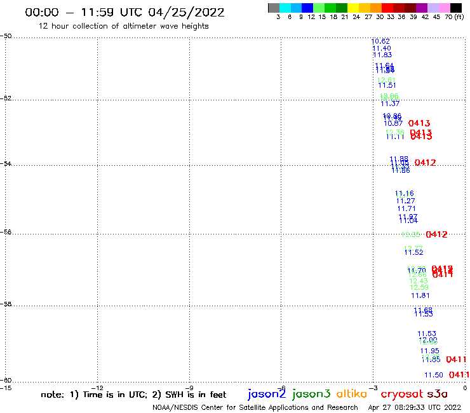This screenshot has height=413, width=470.
Task: Select the yellow legend color swatch
Action: [x=353, y=8]
